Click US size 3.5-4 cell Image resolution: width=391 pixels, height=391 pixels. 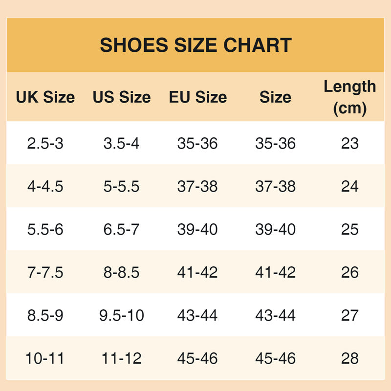tap(121, 144)
